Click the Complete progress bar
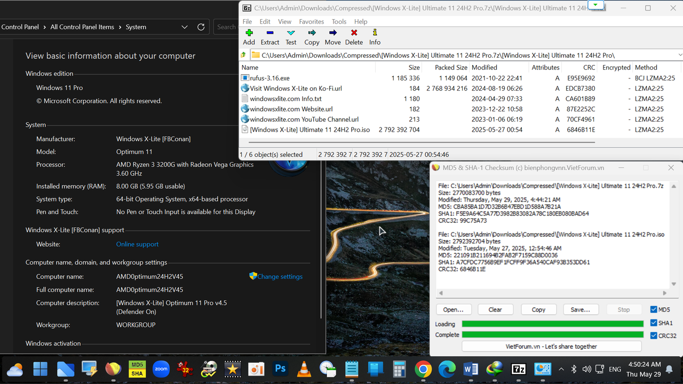The width and height of the screenshot is (683, 384). point(552,334)
